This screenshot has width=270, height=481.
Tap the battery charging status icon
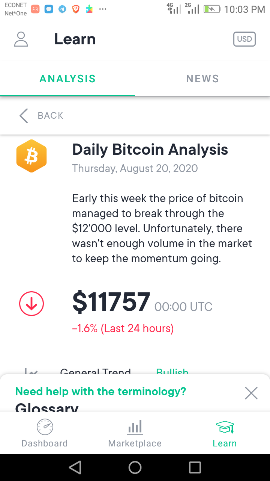pos(212,9)
